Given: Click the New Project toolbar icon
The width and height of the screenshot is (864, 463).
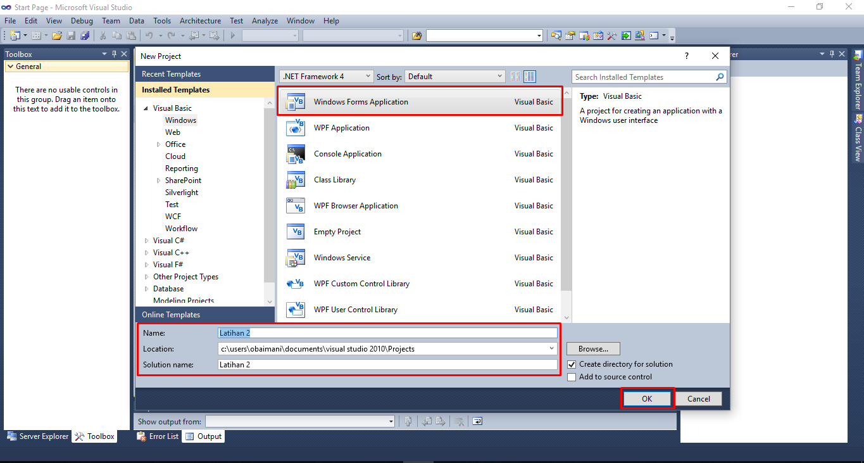Looking at the screenshot, I should point(15,35).
